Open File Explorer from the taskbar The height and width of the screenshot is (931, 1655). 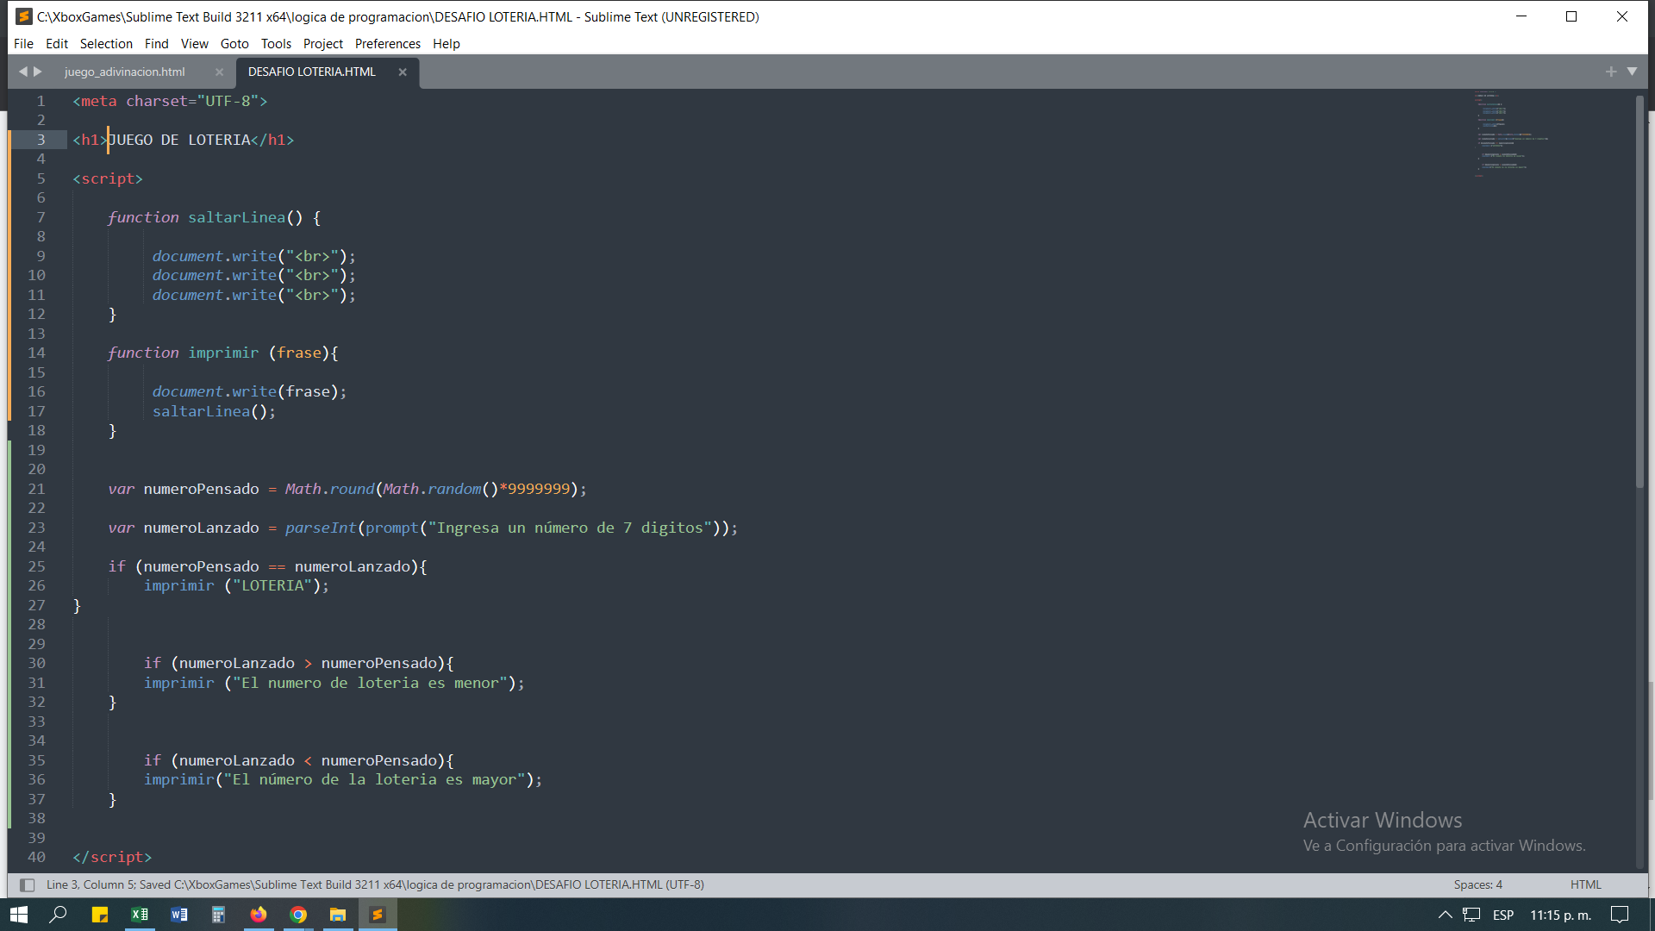338,915
